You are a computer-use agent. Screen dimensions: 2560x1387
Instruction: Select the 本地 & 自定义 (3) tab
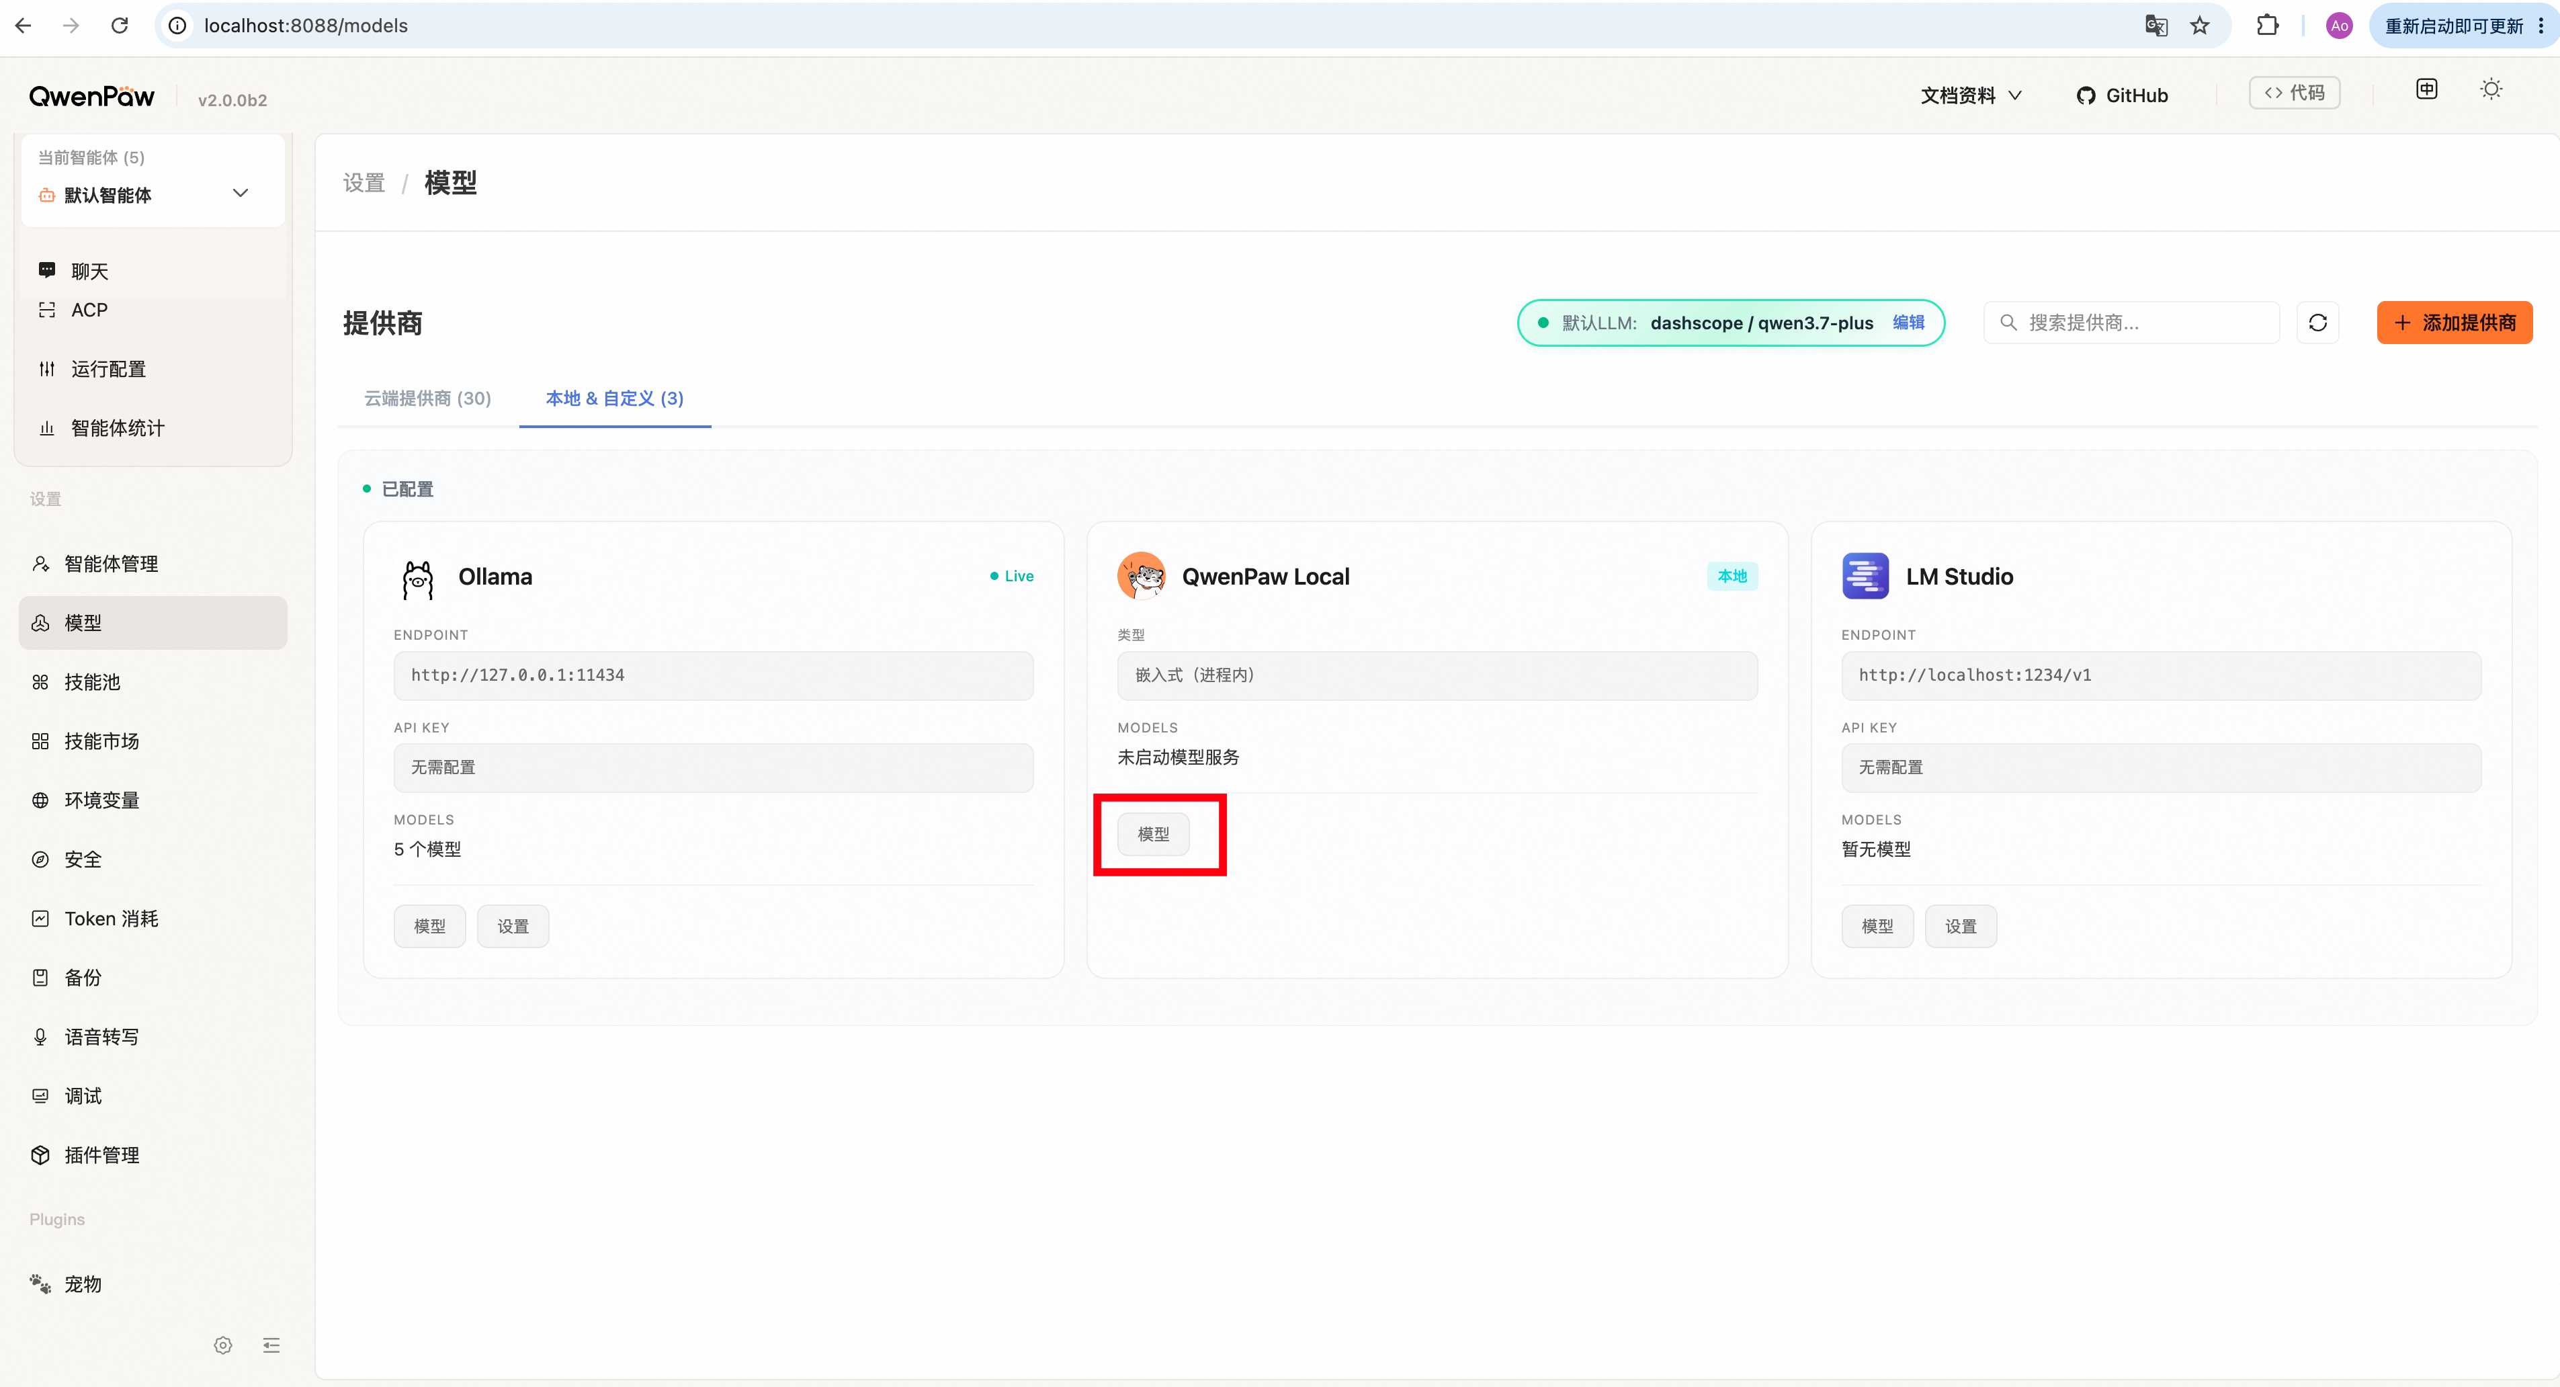tap(614, 398)
